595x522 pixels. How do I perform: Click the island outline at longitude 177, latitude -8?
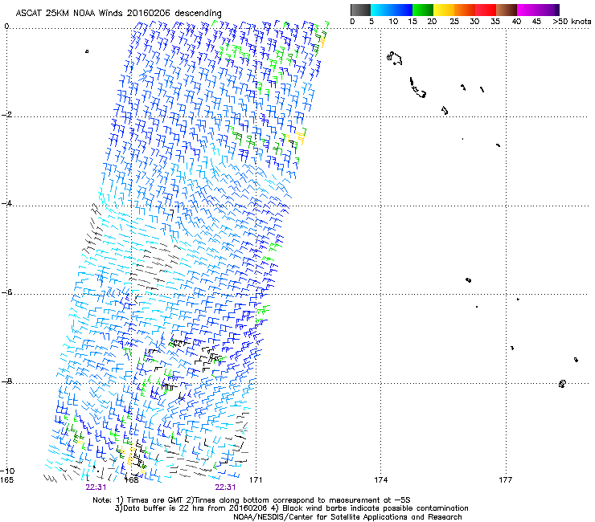pos(562,384)
